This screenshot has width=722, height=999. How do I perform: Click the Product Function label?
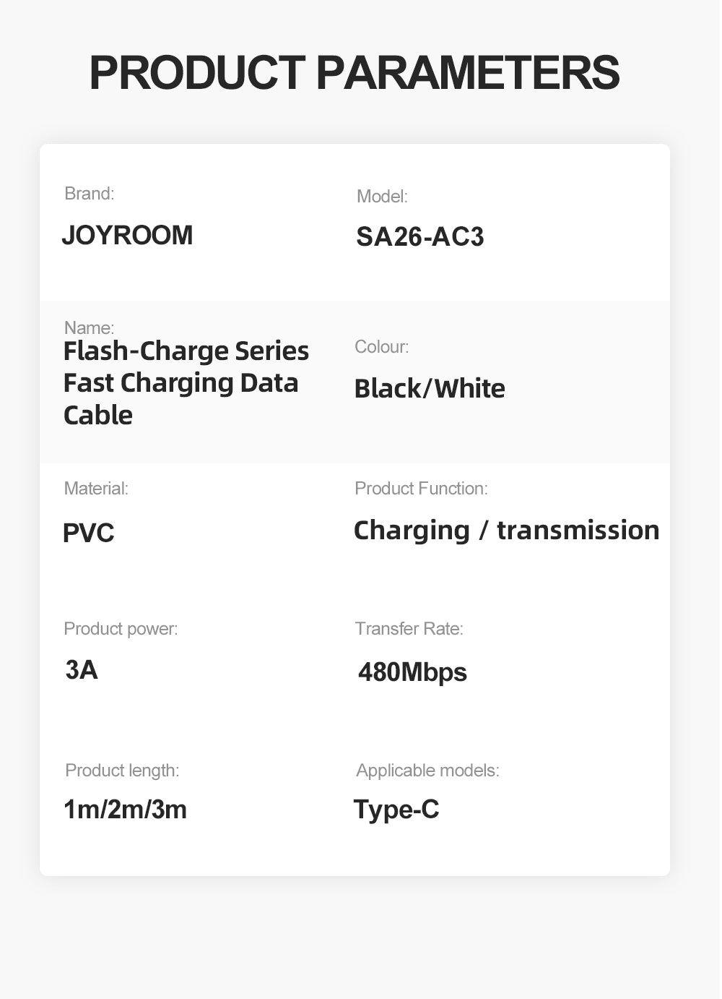(x=421, y=489)
